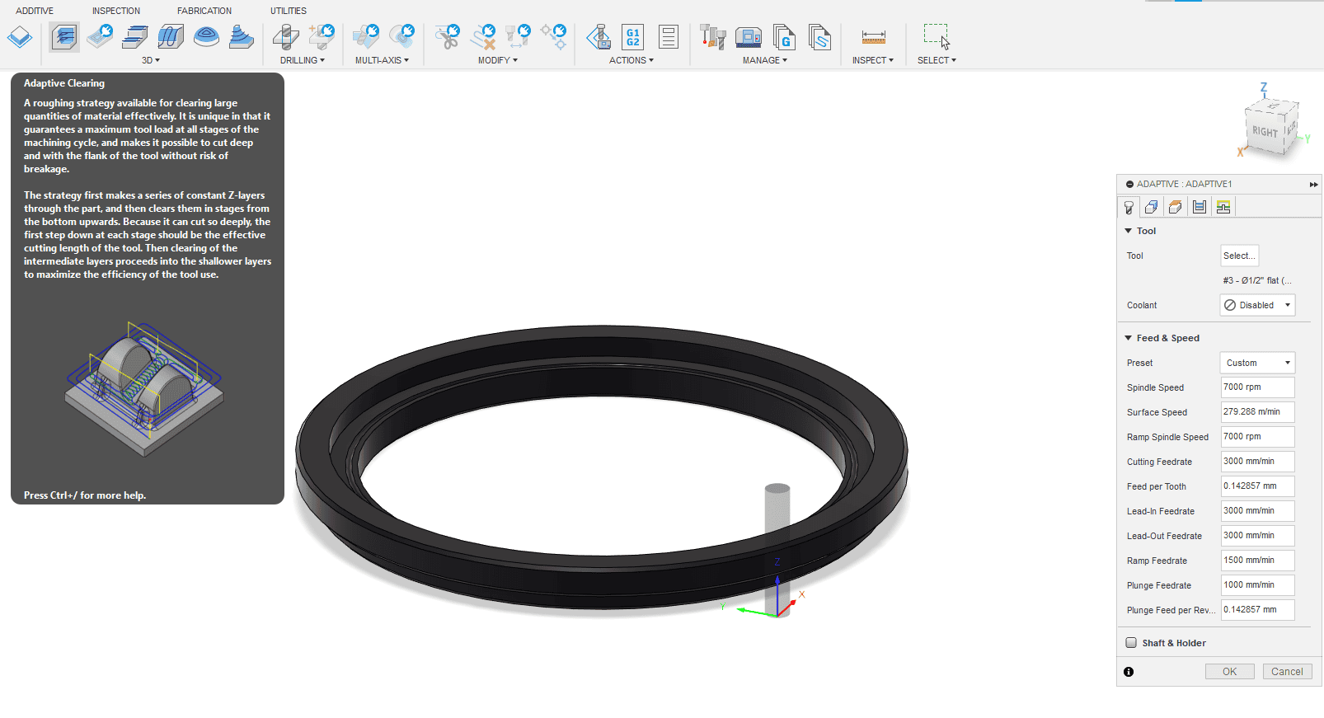
Task: Switch to the Linking tab in Adaptive dialog
Action: 1223,207
